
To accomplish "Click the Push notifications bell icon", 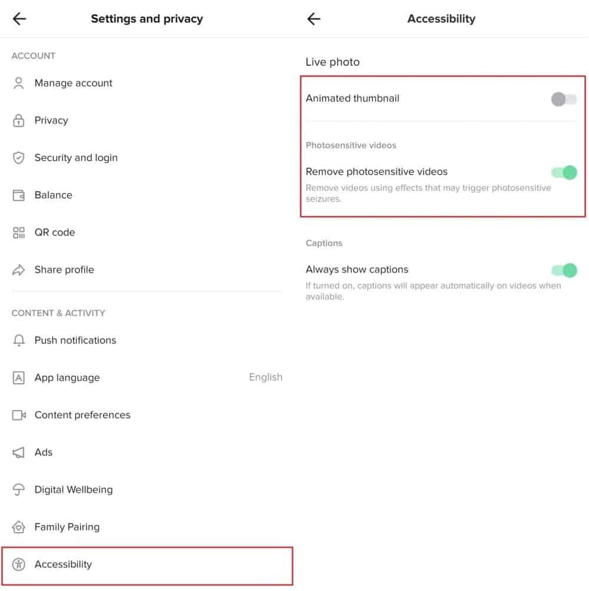I will click(x=19, y=341).
